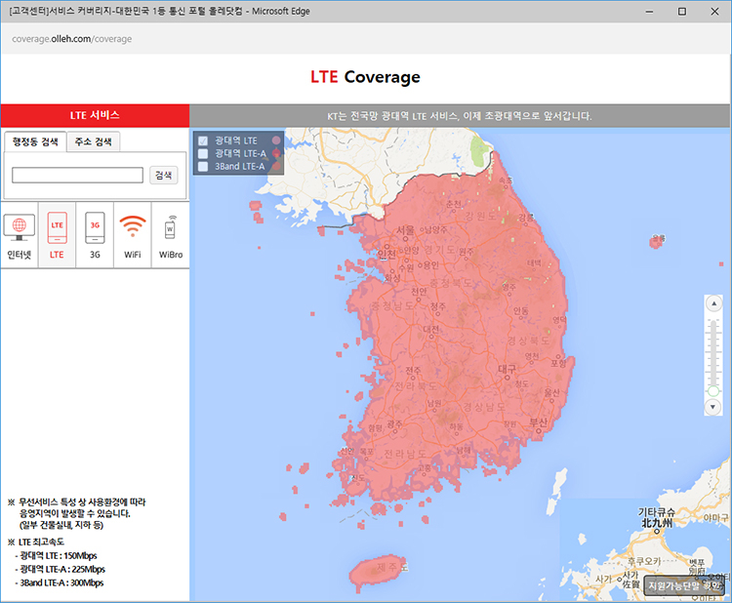Click the map zoom slider handle
The width and height of the screenshot is (732, 603).
(712, 391)
